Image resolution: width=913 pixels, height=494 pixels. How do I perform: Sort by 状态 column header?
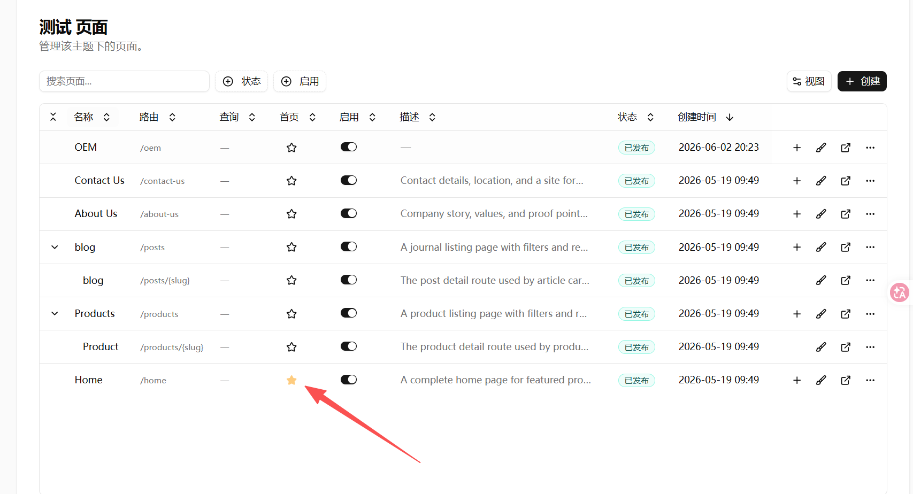tap(635, 117)
